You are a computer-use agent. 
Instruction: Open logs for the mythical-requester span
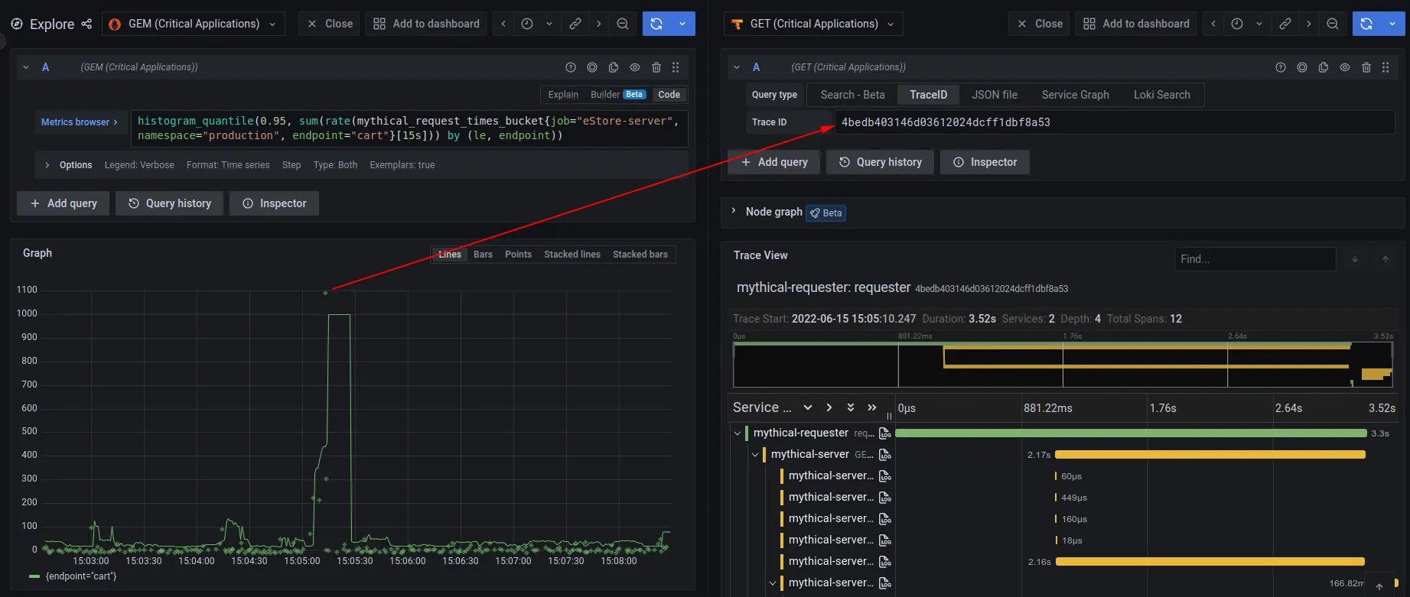click(x=885, y=433)
